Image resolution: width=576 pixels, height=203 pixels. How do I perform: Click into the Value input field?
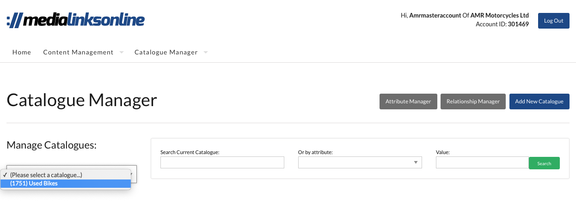point(482,162)
